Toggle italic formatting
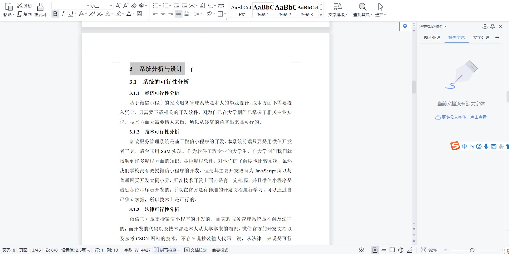This screenshot has height=254, width=509. 63,14
